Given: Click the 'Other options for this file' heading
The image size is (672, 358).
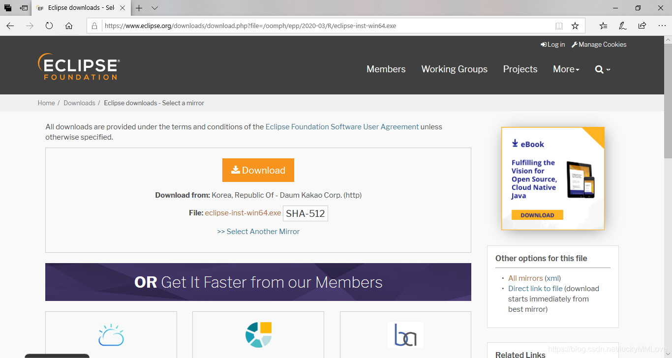Looking at the screenshot, I should [x=541, y=258].
